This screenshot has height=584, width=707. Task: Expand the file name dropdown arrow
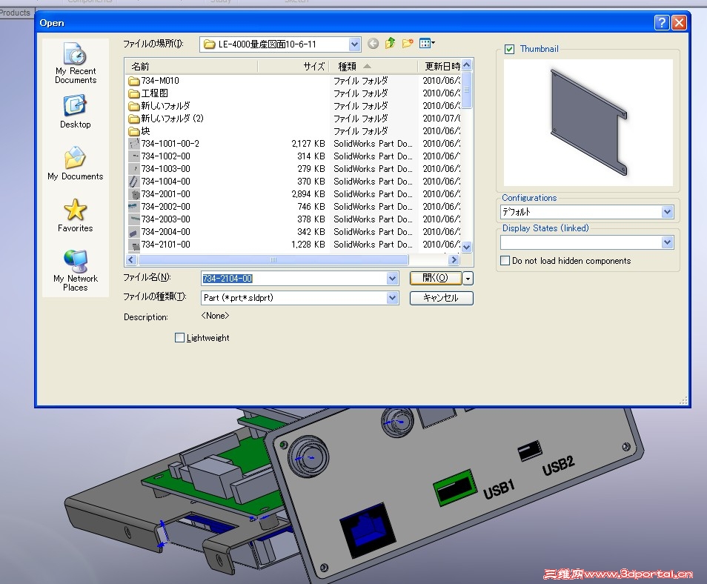[x=392, y=279]
